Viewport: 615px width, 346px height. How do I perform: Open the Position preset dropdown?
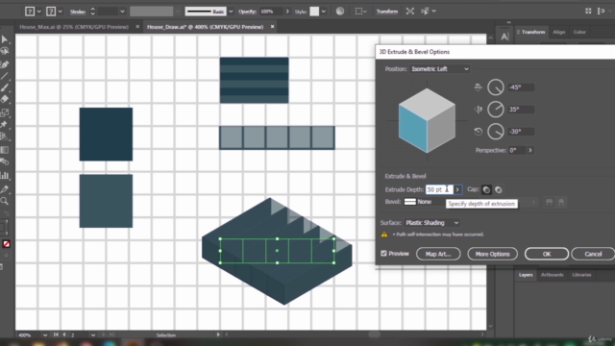(x=440, y=69)
